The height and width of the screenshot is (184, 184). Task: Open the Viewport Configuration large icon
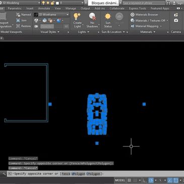(3, 16)
